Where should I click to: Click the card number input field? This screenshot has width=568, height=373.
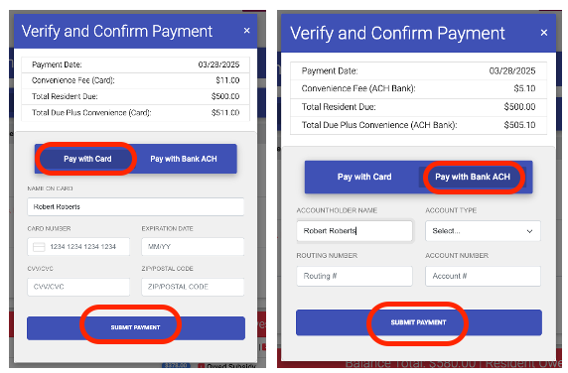click(78, 247)
